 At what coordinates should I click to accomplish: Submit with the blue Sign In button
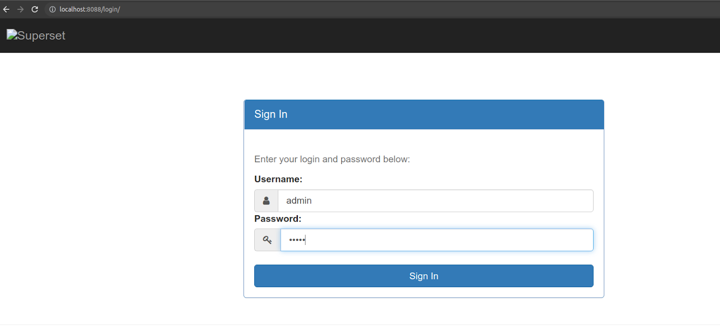424,276
